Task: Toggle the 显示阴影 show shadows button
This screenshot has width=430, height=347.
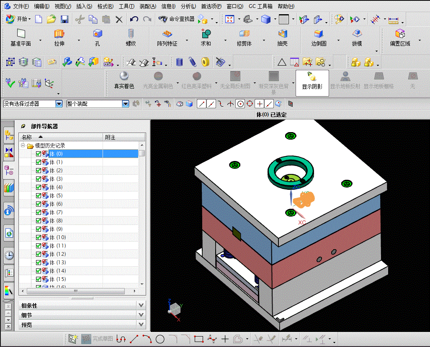Action: pyautogui.click(x=312, y=83)
